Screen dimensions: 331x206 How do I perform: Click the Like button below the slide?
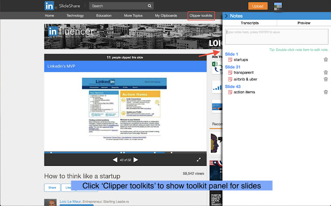click(68, 187)
